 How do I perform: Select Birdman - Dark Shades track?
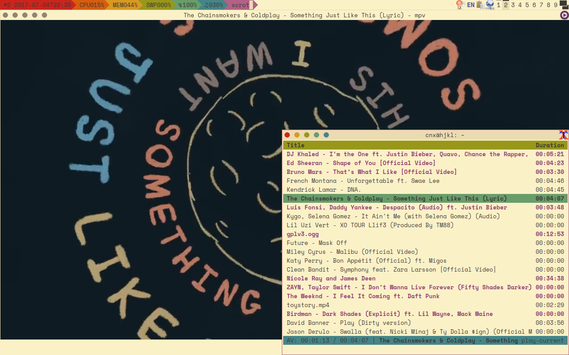tap(425, 314)
